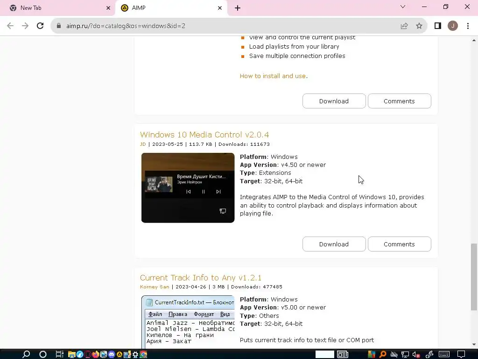This screenshot has width=478, height=359.
Task: Open Settings gear on the taskbar
Action: (135, 354)
